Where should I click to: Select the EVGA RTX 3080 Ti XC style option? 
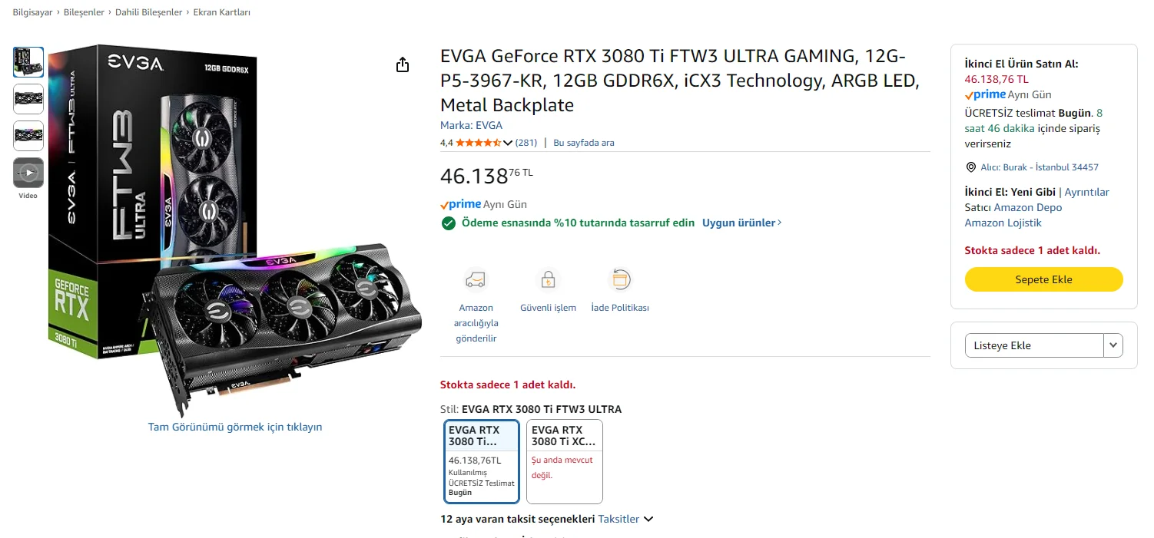[x=564, y=460]
